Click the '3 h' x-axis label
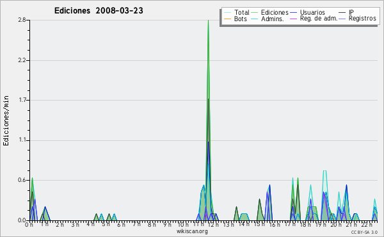Screen dimensions: 384x237 pyautogui.click(x=75, y=225)
